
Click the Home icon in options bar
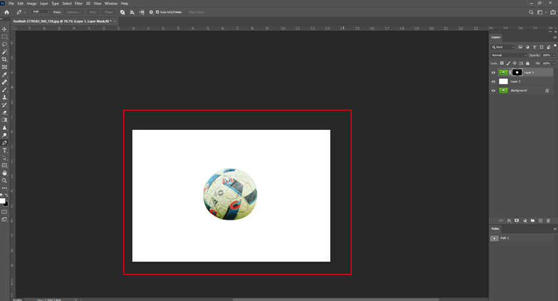7,12
